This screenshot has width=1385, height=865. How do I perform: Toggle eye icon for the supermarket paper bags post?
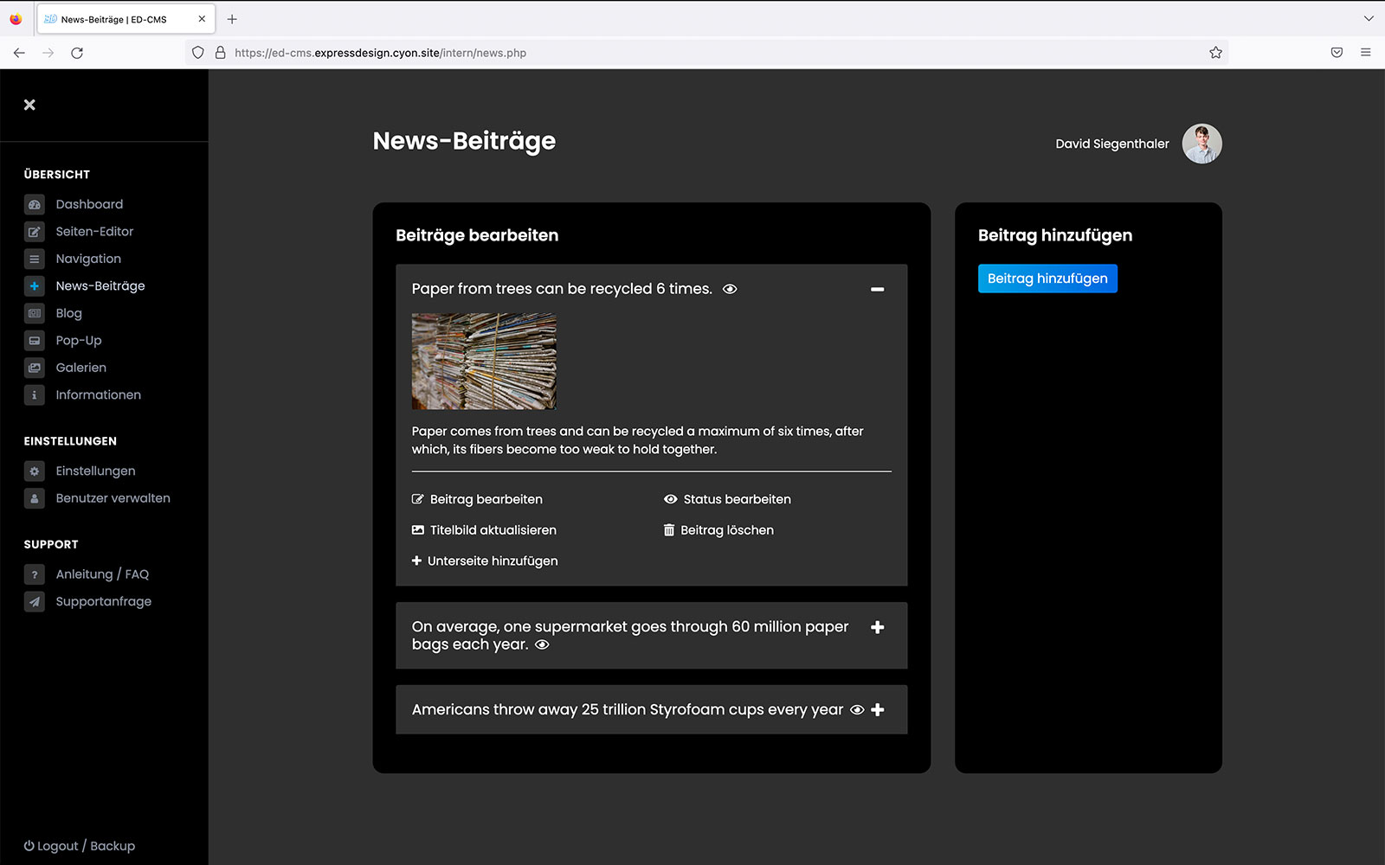pyautogui.click(x=542, y=645)
